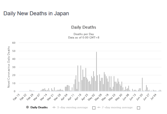Viewport: 167px width, 114px height.
Task: Click the Daily Deaths legend circle icon
Action: point(28,107)
